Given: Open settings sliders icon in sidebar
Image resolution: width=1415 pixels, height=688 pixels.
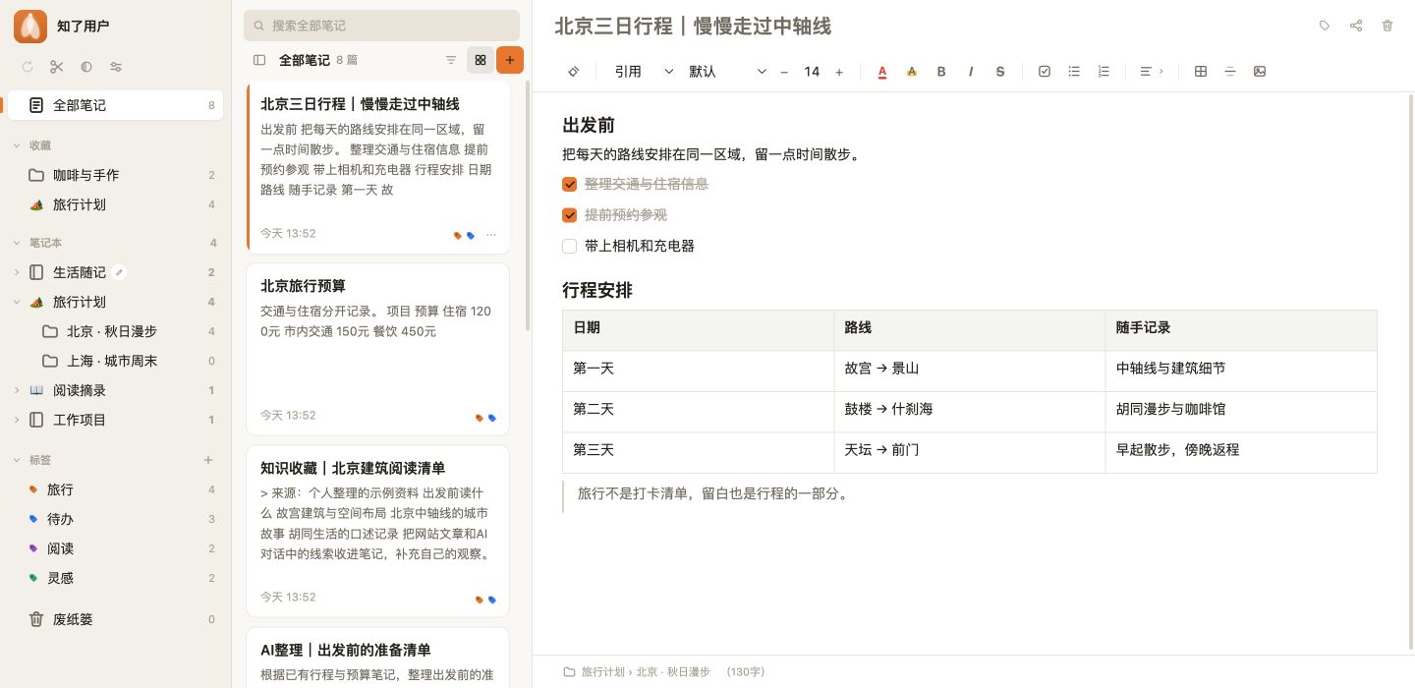Looking at the screenshot, I should (x=116, y=67).
